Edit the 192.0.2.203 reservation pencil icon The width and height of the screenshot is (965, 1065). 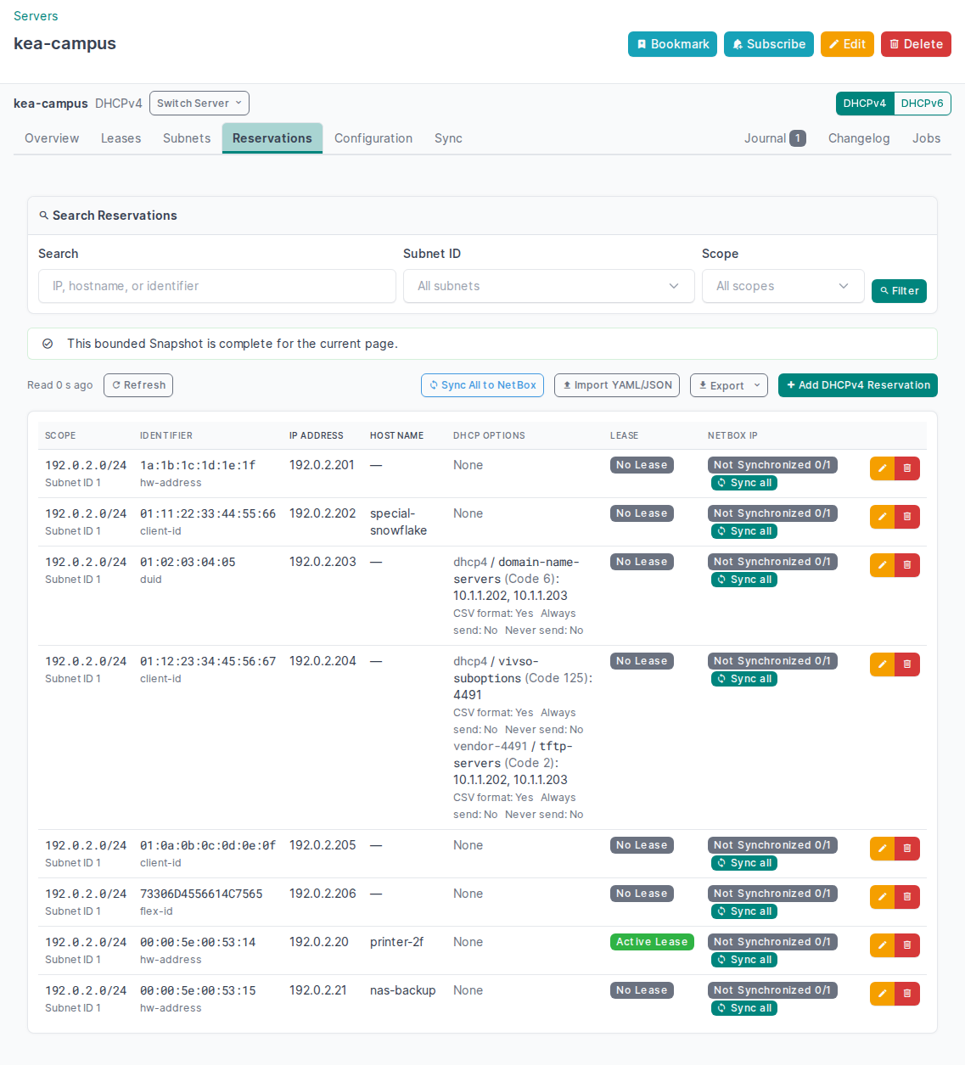[x=882, y=565]
